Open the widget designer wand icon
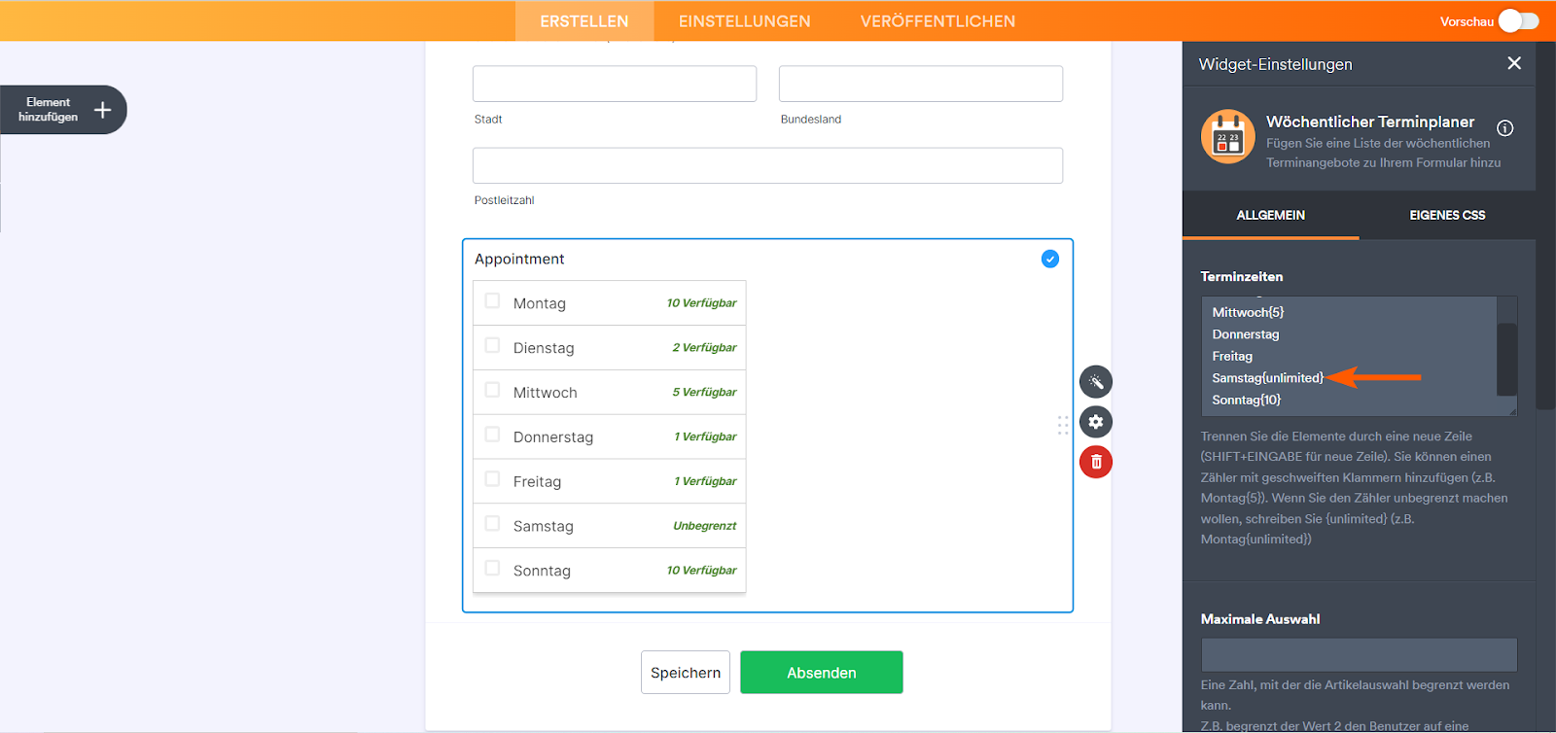 [x=1096, y=382]
